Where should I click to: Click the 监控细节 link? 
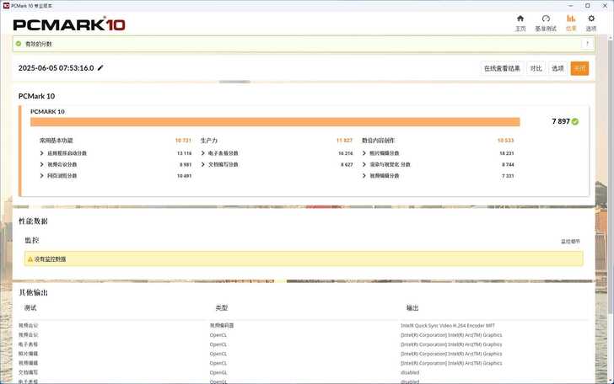pyautogui.click(x=571, y=241)
